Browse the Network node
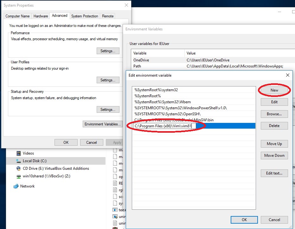The height and width of the screenshot is (229, 295). (28, 186)
